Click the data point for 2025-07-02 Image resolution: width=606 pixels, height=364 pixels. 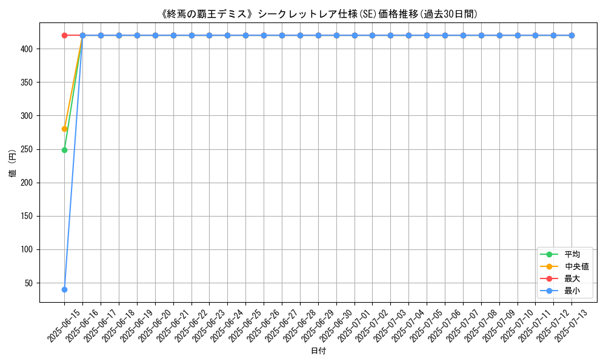[373, 36]
